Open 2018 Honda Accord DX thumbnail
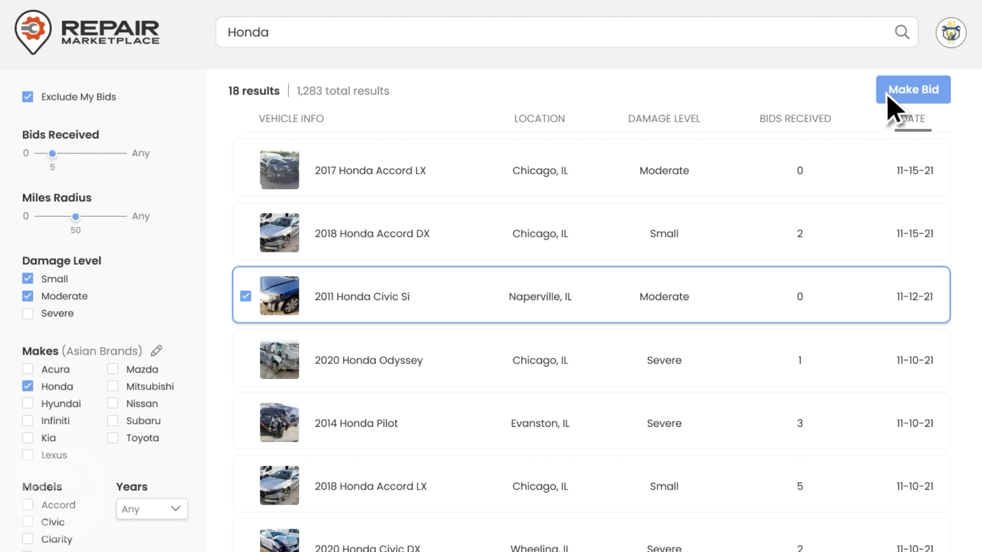Screen dimensions: 982x552 point(279,233)
